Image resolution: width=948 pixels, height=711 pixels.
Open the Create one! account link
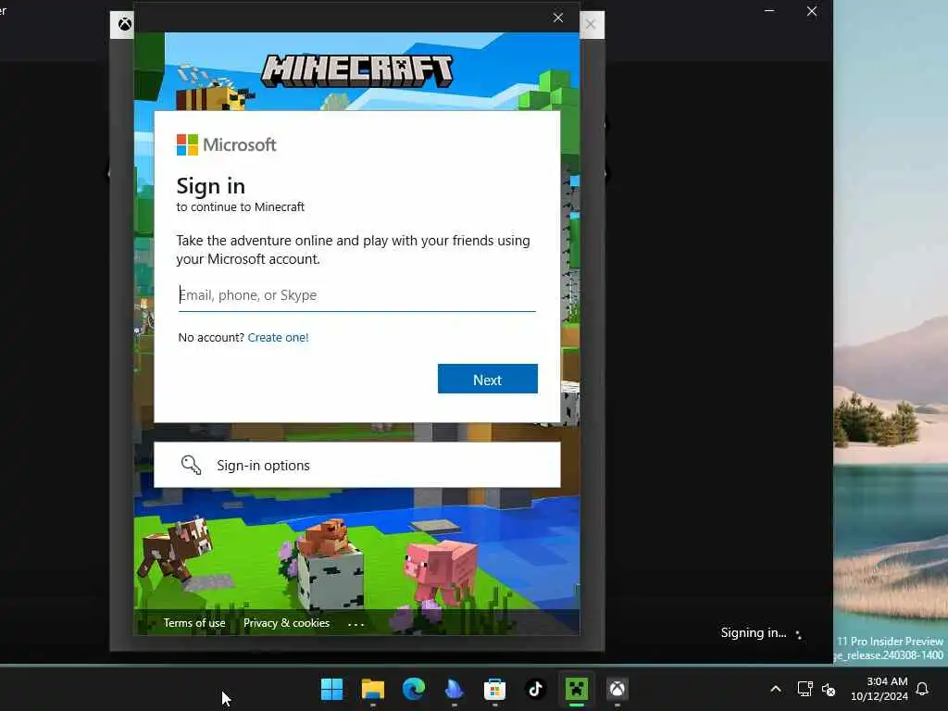(x=278, y=337)
